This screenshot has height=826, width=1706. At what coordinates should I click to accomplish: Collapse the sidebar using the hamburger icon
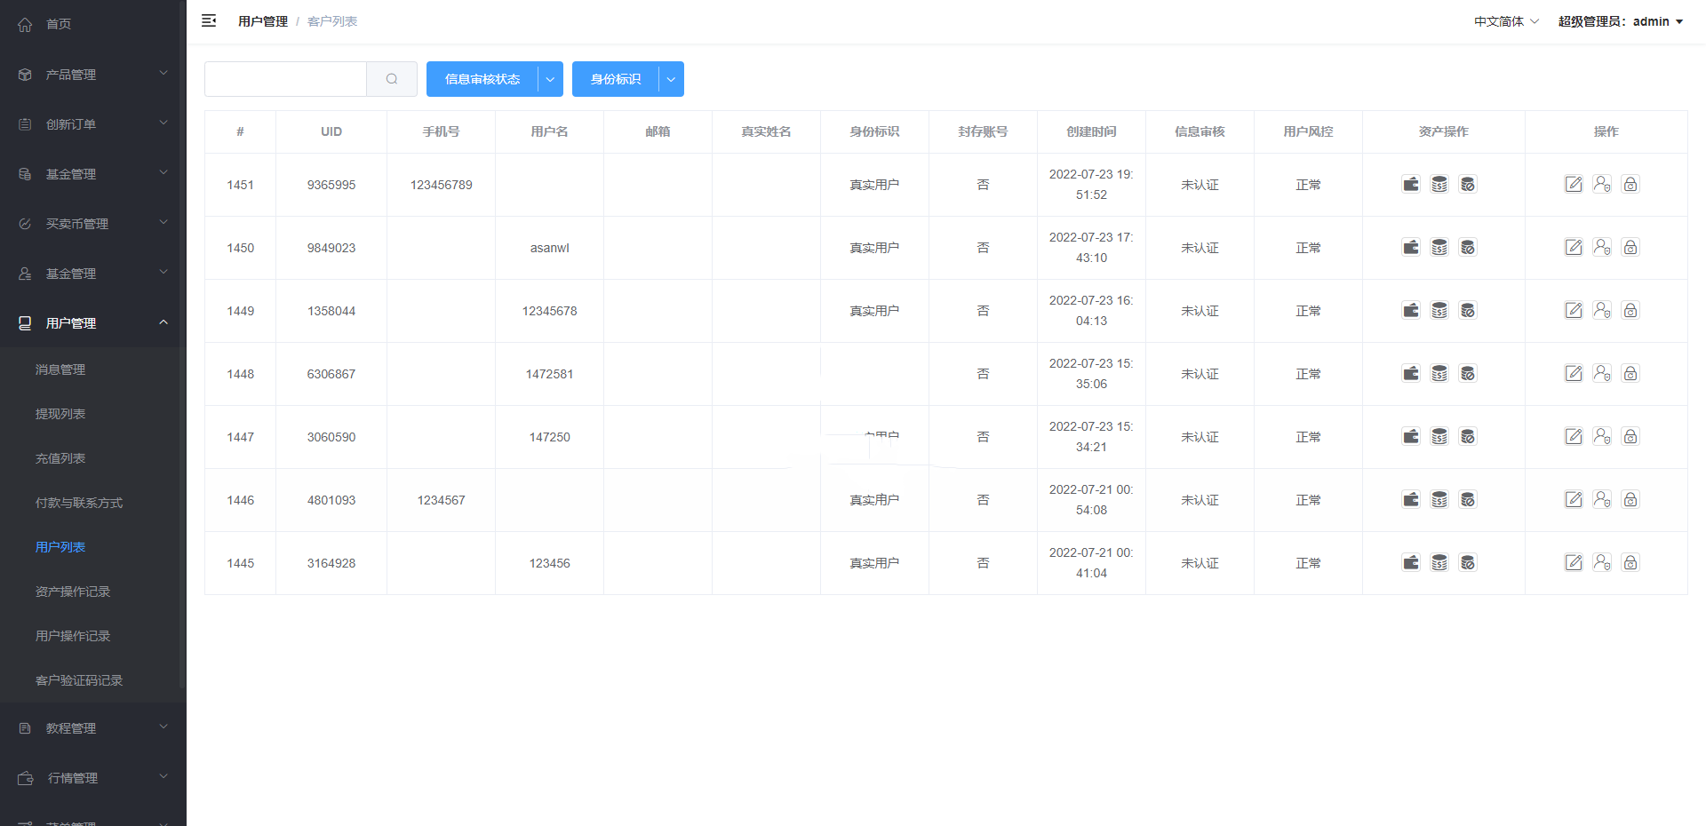[x=209, y=21]
